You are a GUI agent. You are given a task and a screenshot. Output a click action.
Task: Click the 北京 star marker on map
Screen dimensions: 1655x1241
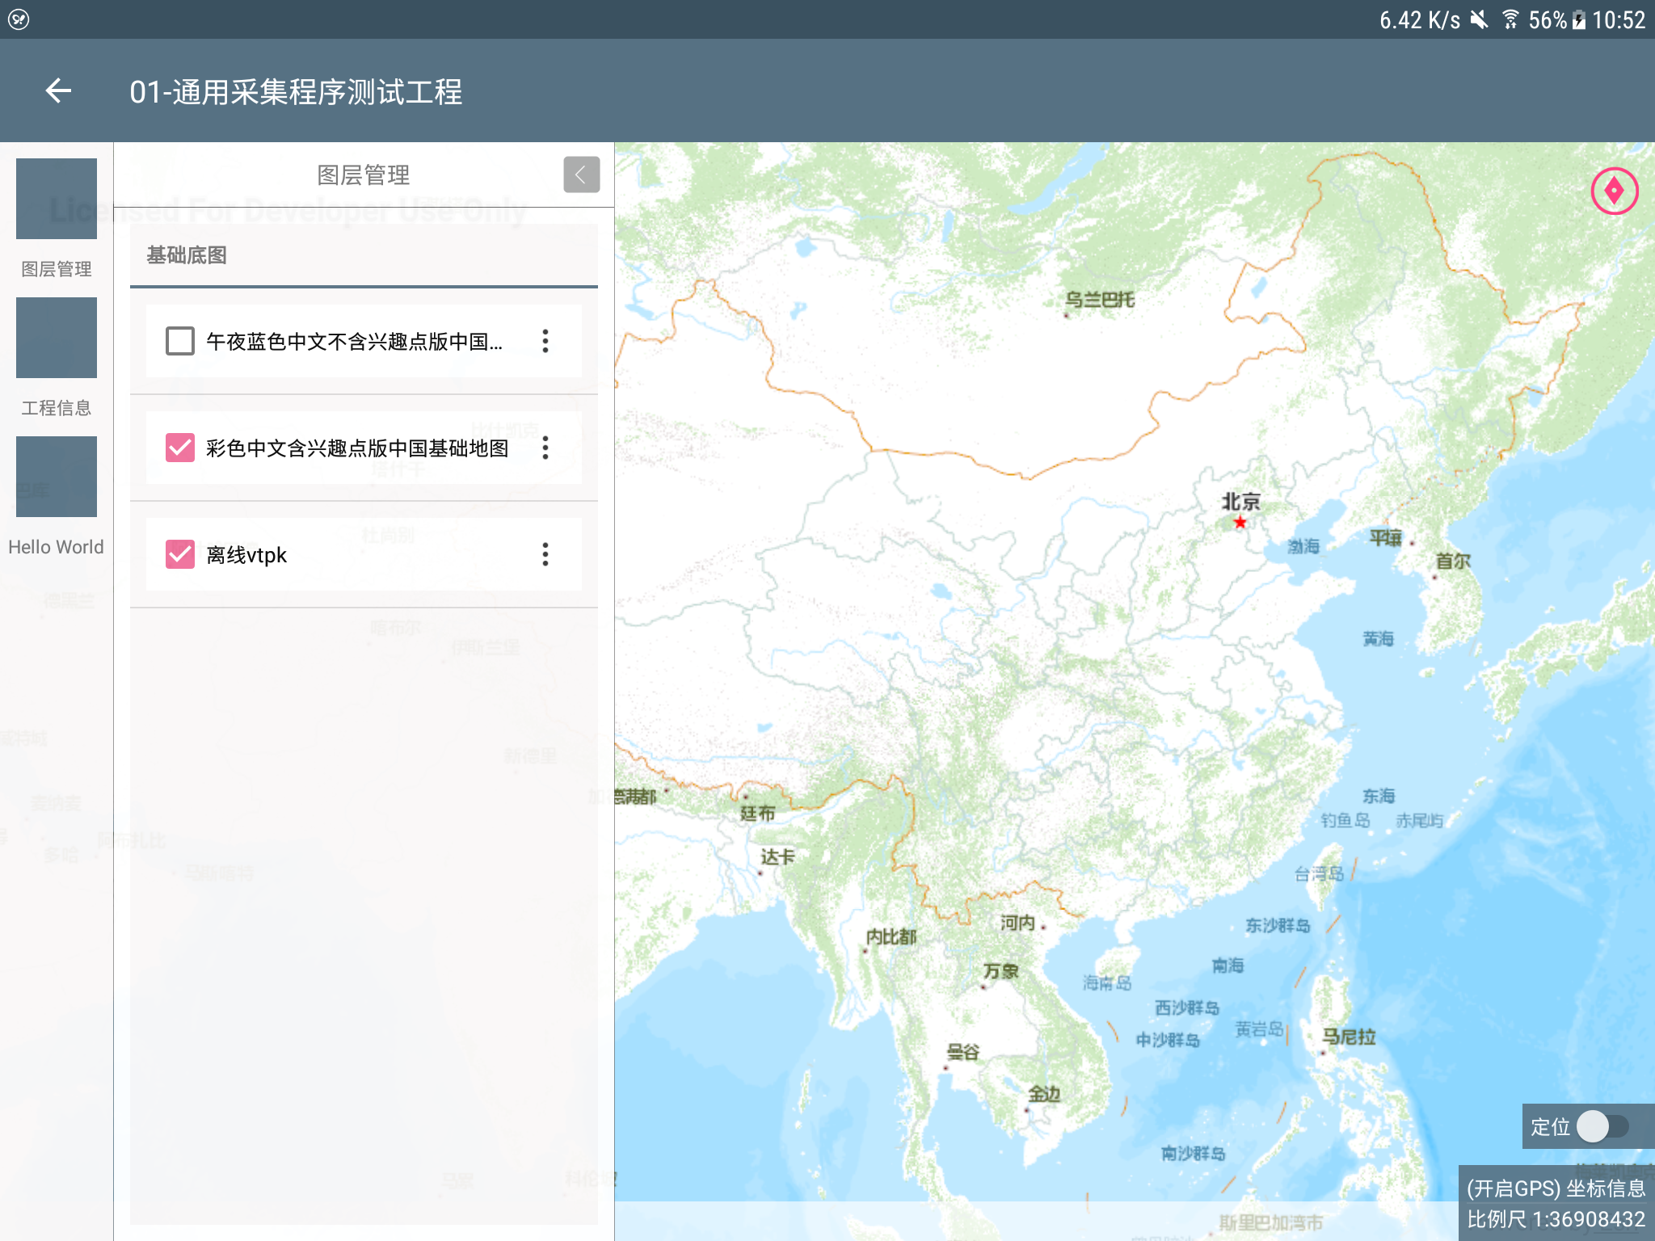click(1240, 523)
